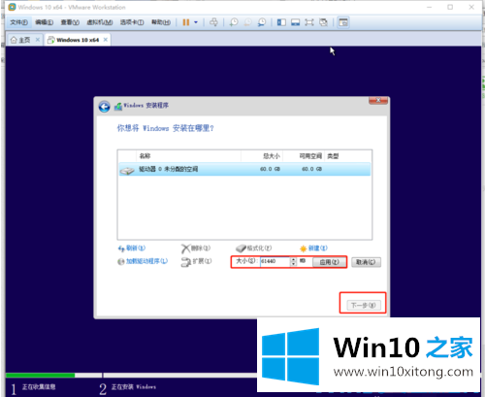Click the 名称 (Name) column header
This screenshot has width=485, height=397.
[189, 156]
